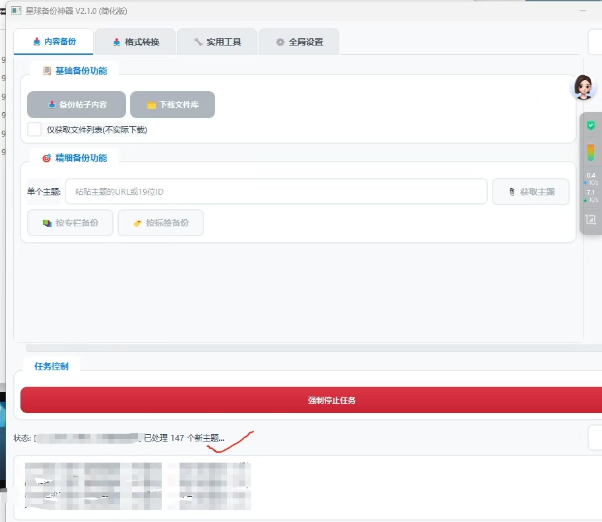Click the app icon in the title bar
The image size is (602, 522).
[x=16, y=11]
